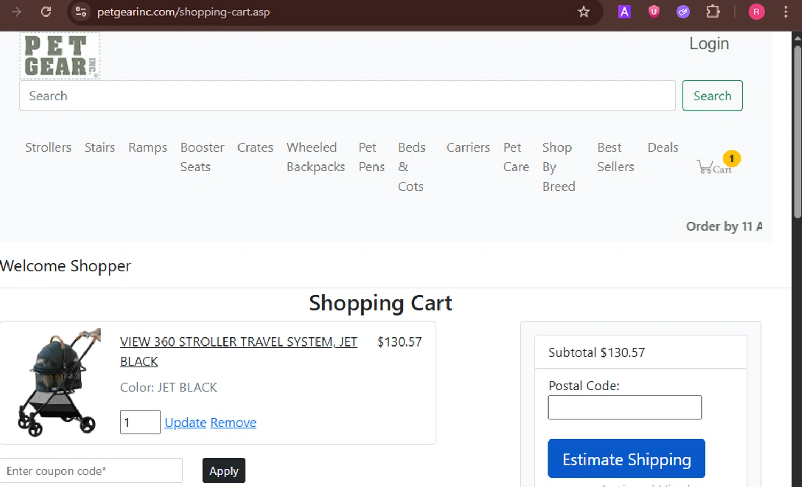
Task: Click the page vertical scrollbar thumb
Action: 797,132
